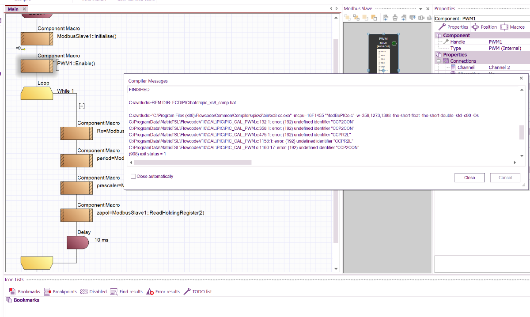Open the TODO list
Viewport: 530px width, 317px height.
point(197,291)
